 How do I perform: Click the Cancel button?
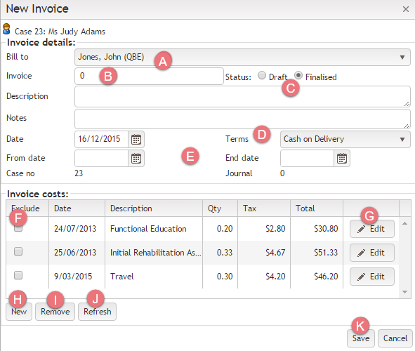395,338
